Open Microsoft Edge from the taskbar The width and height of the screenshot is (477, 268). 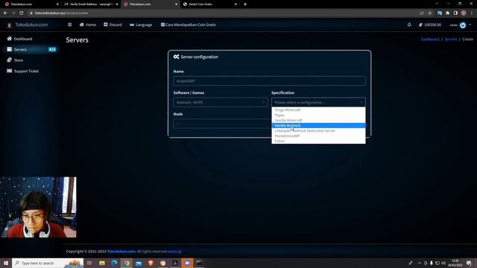pos(114,263)
